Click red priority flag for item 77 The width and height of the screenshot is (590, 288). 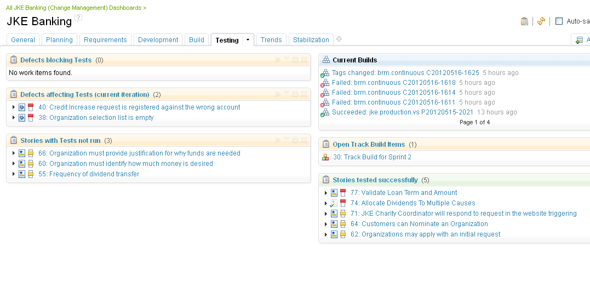click(x=343, y=193)
